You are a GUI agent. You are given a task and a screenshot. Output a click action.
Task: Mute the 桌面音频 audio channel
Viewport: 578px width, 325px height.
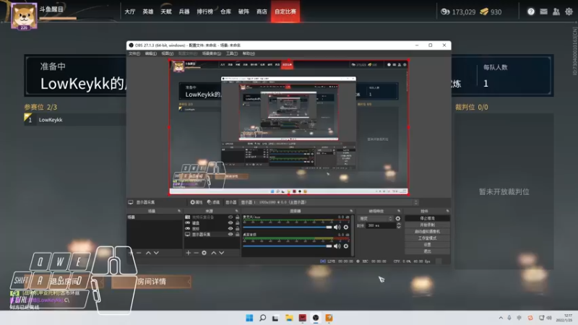pyautogui.click(x=337, y=246)
